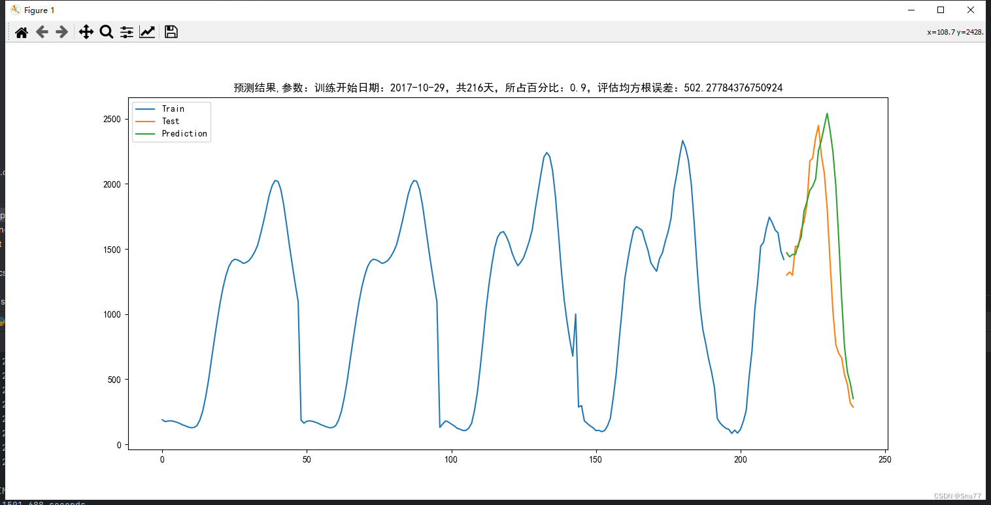Click y-axis tick label 2000
The height and width of the screenshot is (505, 991).
112,185
